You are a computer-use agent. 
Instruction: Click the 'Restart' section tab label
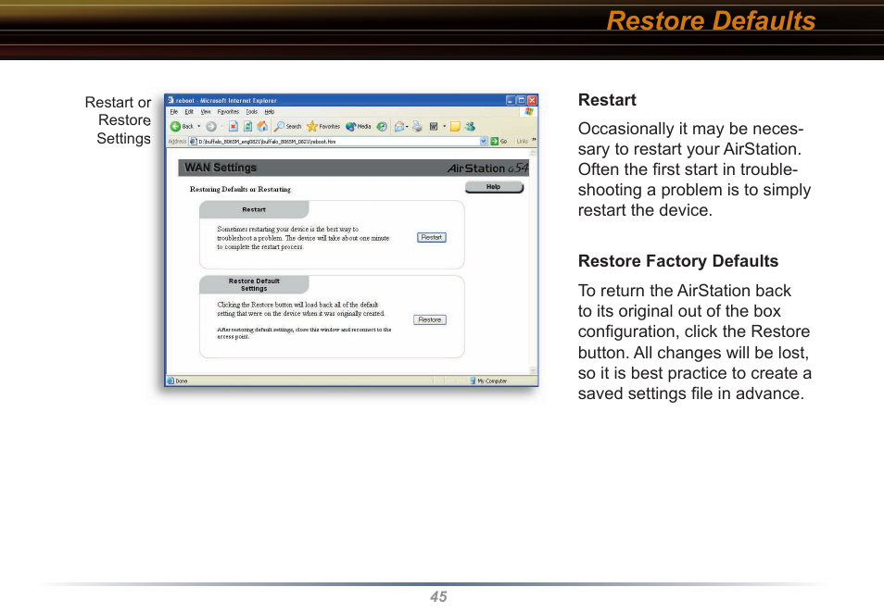point(254,209)
